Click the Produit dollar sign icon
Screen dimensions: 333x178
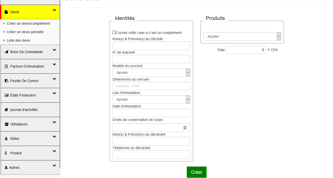(6, 153)
